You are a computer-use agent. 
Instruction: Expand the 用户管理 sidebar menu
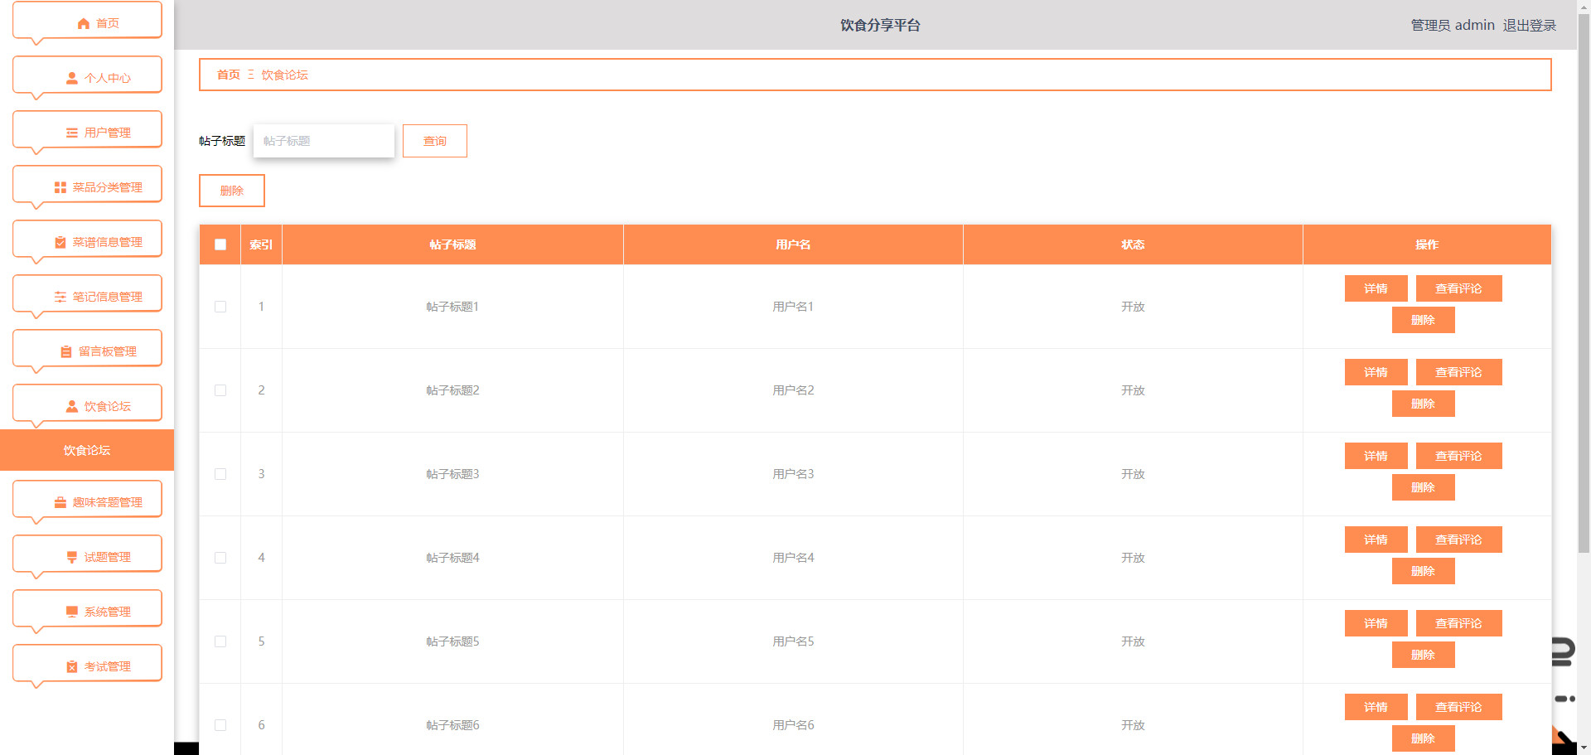87,133
